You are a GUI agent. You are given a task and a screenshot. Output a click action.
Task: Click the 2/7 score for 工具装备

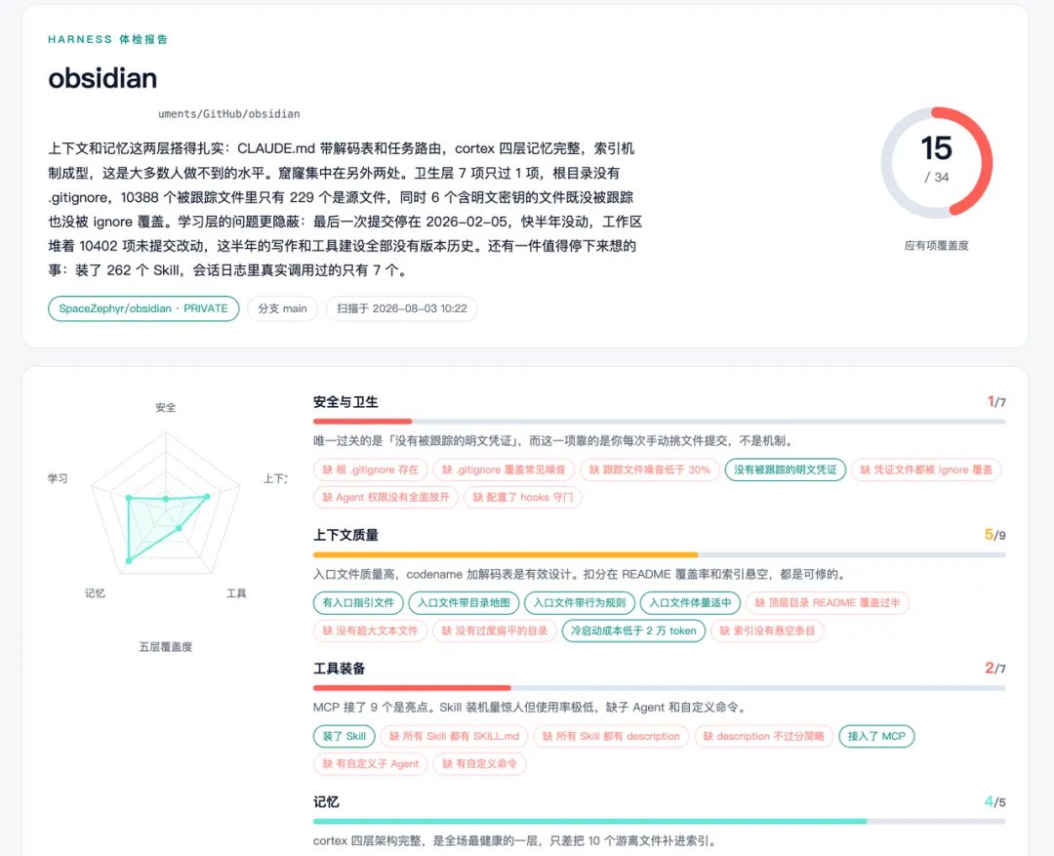click(995, 669)
